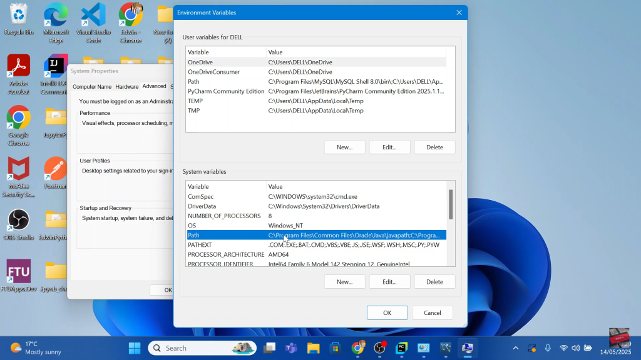This screenshot has width=641, height=360.
Task: Open Edwin - Chrome desktop shortcut
Action: pyautogui.click(x=131, y=22)
